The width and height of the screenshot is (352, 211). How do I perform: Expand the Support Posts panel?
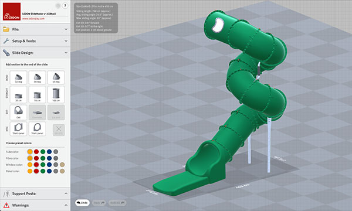[x=35, y=193]
